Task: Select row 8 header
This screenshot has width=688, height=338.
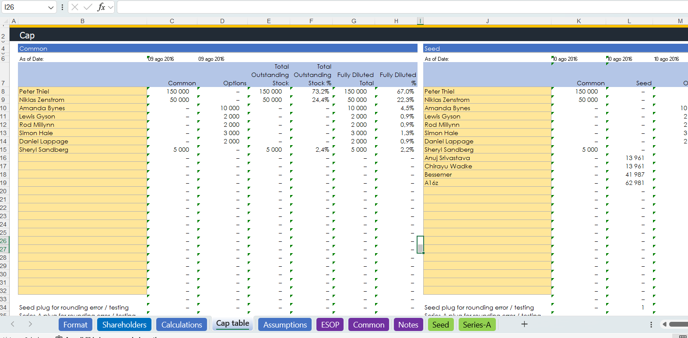Action: [4, 91]
